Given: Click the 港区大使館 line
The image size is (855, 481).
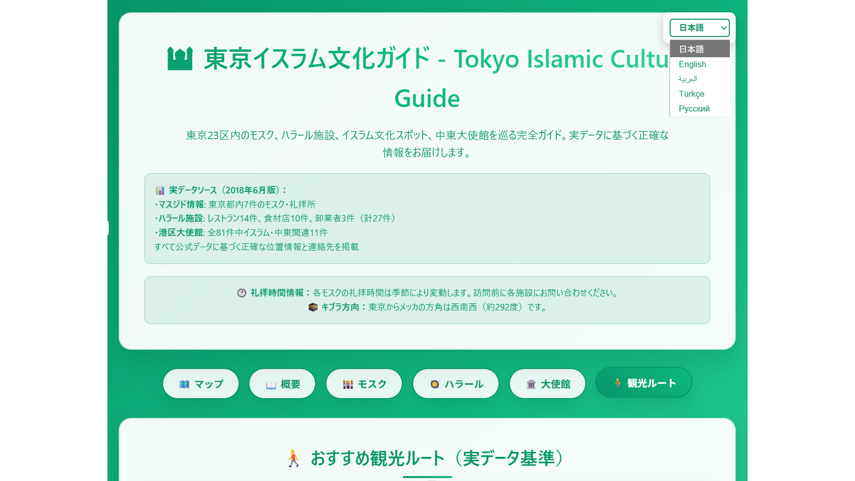Looking at the screenshot, I should (x=241, y=232).
